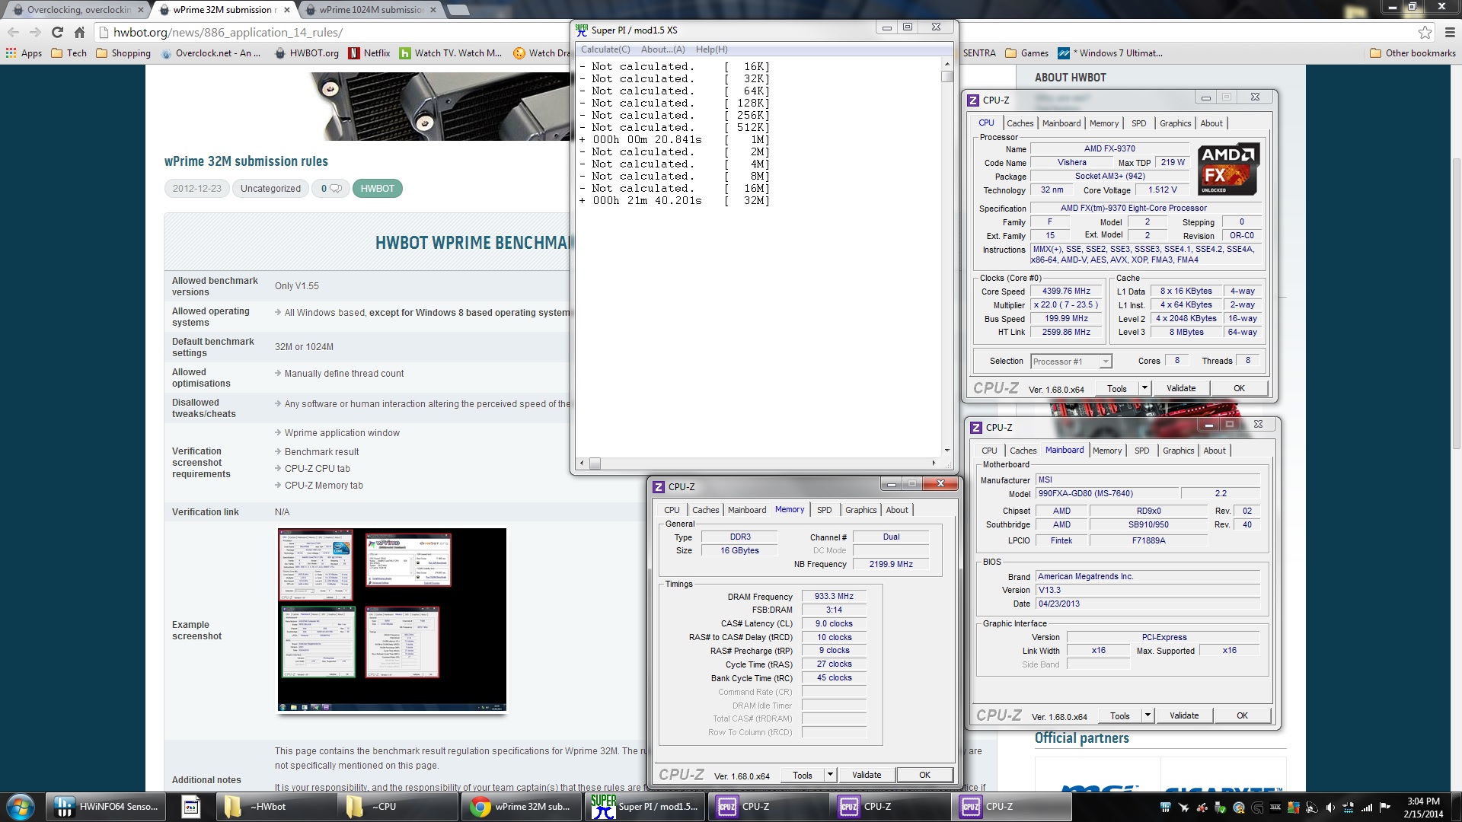Click the About tab in CPU-Z Memory window

click(x=896, y=510)
